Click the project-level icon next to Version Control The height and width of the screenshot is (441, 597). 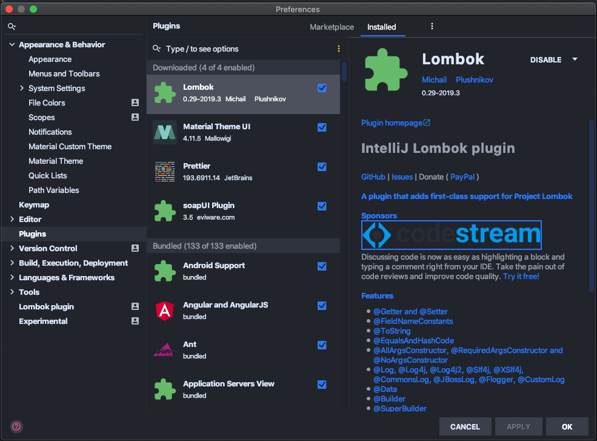click(135, 248)
